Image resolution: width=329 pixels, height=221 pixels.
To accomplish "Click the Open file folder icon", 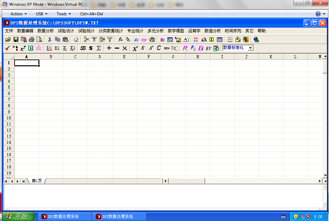I will point(8,39).
